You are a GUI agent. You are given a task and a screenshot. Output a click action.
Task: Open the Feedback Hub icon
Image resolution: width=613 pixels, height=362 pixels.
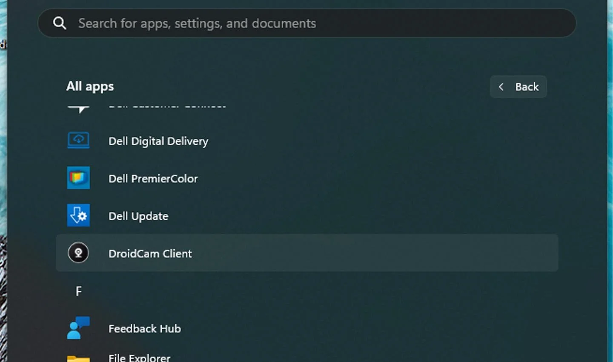(x=78, y=328)
